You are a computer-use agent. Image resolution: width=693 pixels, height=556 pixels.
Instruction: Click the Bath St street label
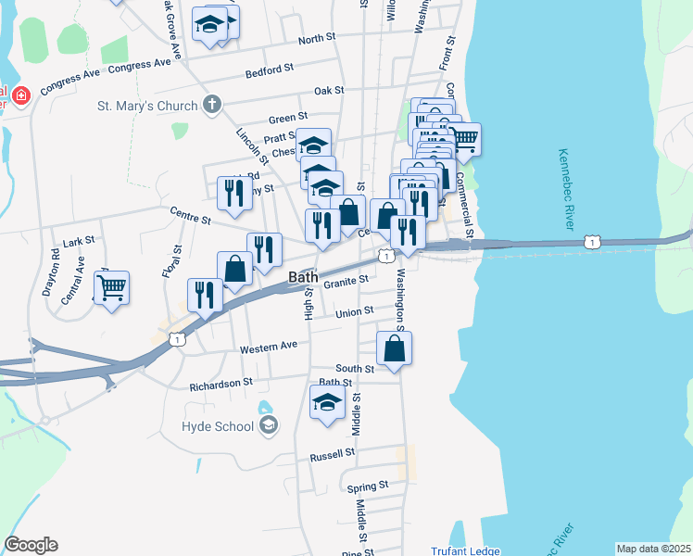coord(335,382)
